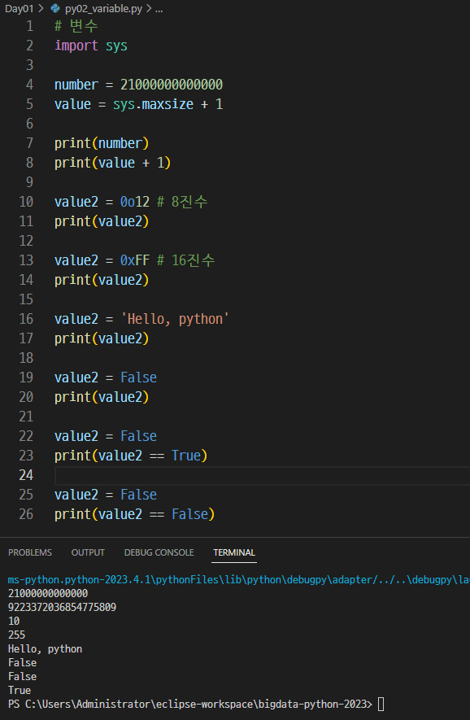470x720 pixels.
Task: Click the debugpy adapter path link in terminal
Action: tap(239, 579)
